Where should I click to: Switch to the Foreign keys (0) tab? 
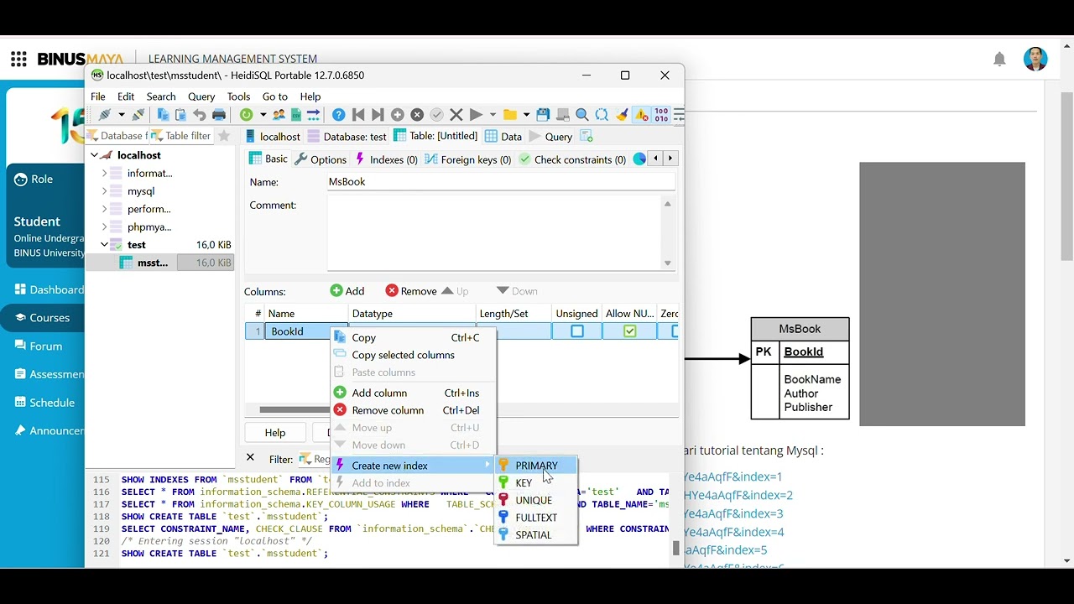pyautogui.click(x=467, y=159)
